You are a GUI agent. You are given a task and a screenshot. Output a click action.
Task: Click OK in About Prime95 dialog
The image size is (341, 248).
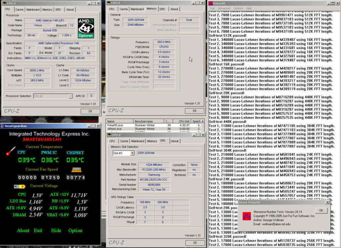321,210
